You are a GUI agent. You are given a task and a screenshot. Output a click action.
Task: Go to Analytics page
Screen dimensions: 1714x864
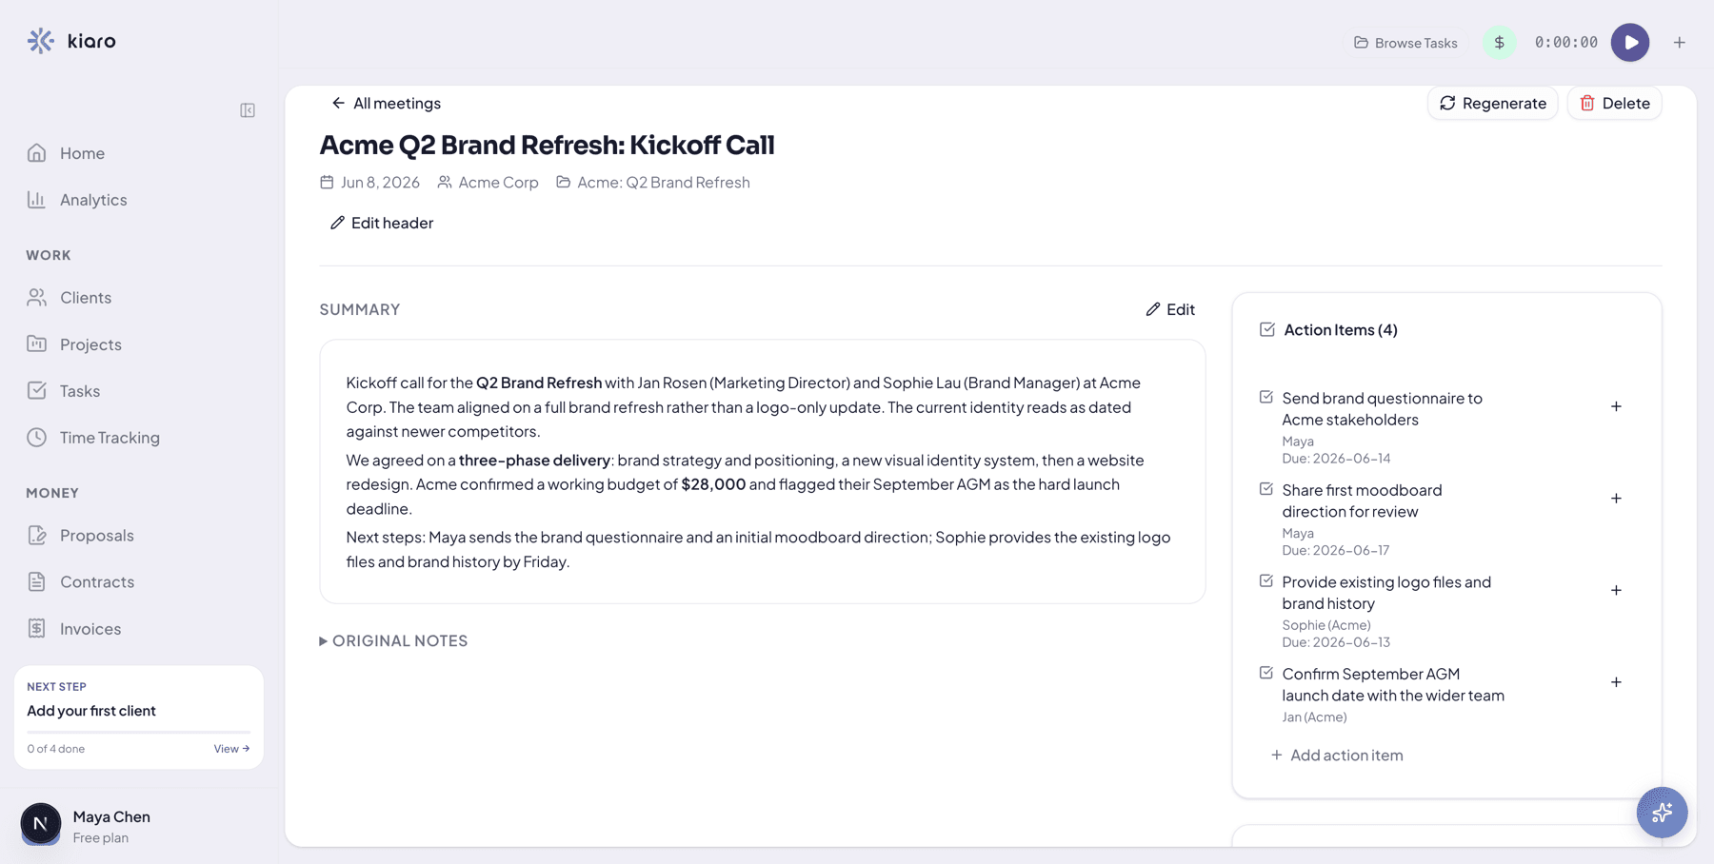pos(77,200)
